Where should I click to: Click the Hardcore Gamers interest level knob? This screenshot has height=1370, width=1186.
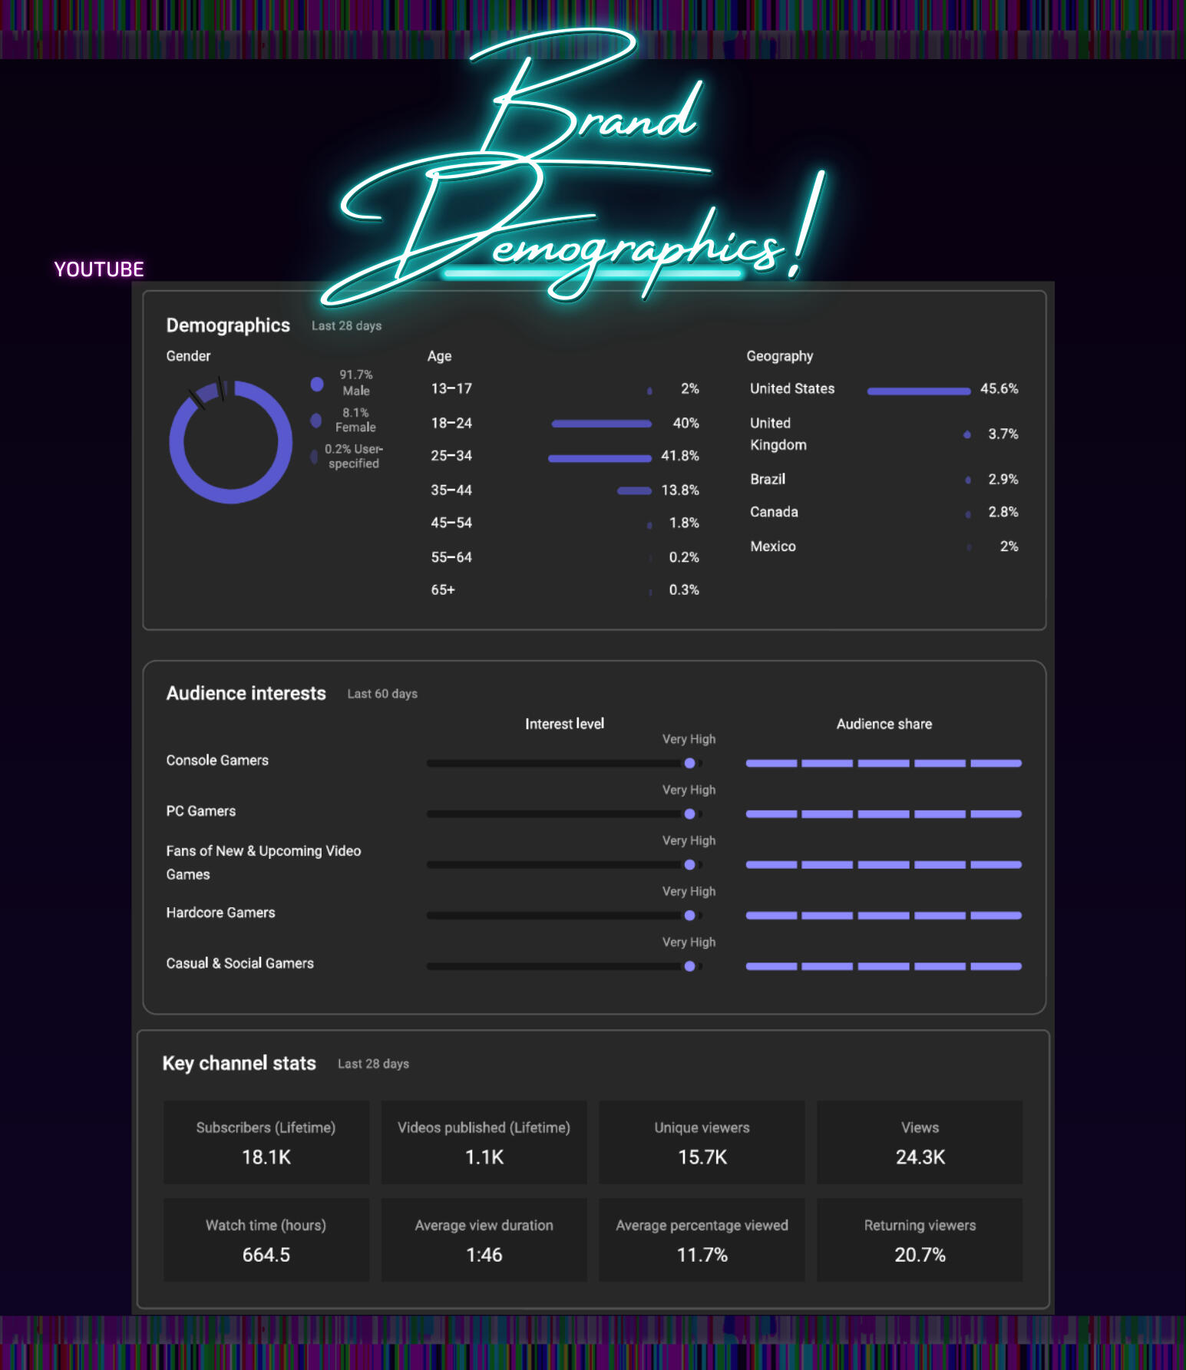click(689, 915)
